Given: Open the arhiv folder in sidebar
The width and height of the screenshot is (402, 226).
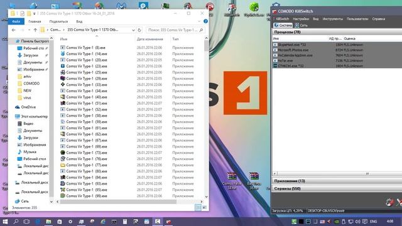Looking at the screenshot, I should 27,77.
